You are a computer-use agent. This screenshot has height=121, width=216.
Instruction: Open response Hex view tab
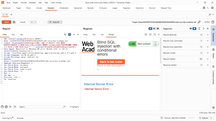102,35
